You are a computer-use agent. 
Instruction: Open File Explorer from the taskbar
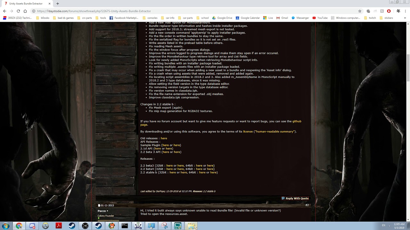click(191, 226)
